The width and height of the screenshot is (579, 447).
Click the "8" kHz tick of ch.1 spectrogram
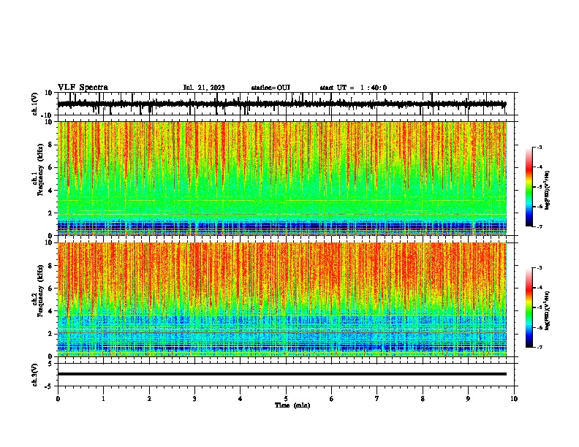(50, 145)
